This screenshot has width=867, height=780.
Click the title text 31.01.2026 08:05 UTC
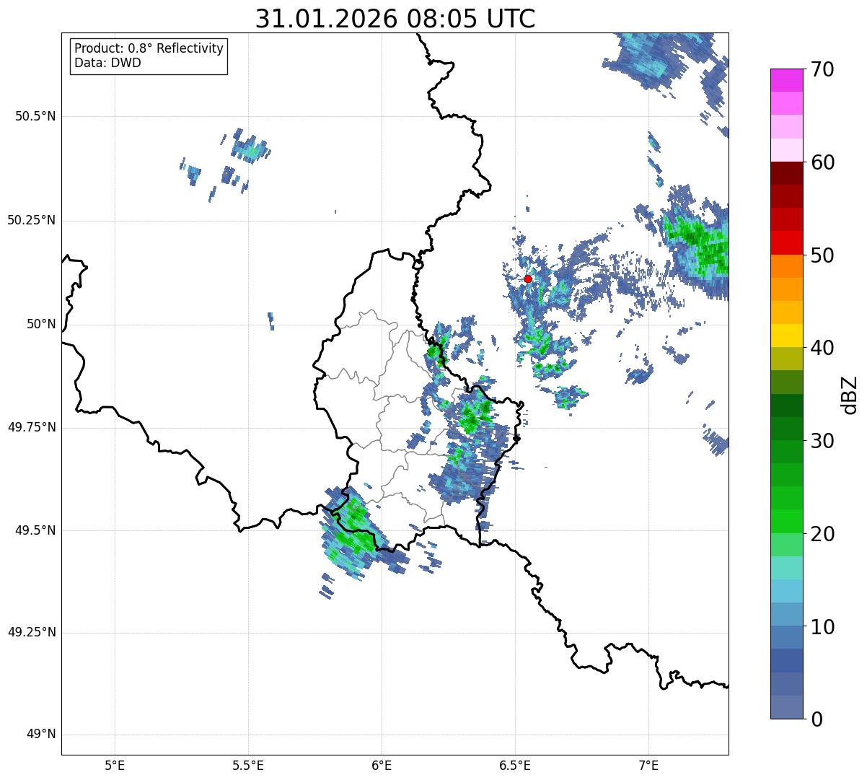[x=395, y=19]
